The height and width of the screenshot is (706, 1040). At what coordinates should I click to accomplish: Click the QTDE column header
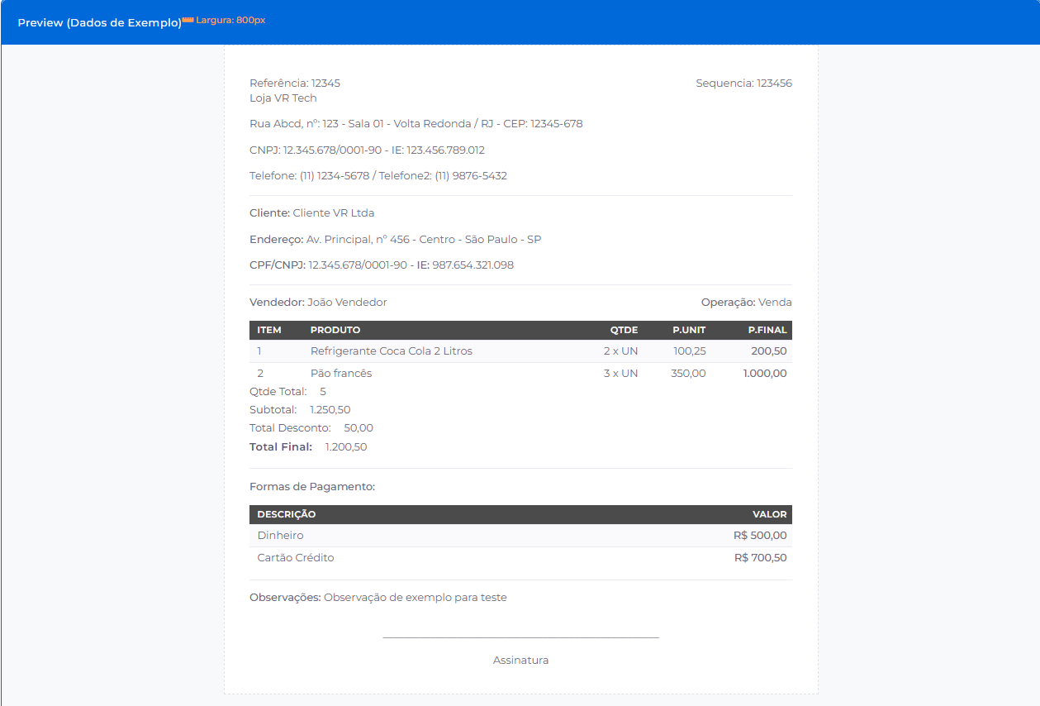pyautogui.click(x=624, y=330)
